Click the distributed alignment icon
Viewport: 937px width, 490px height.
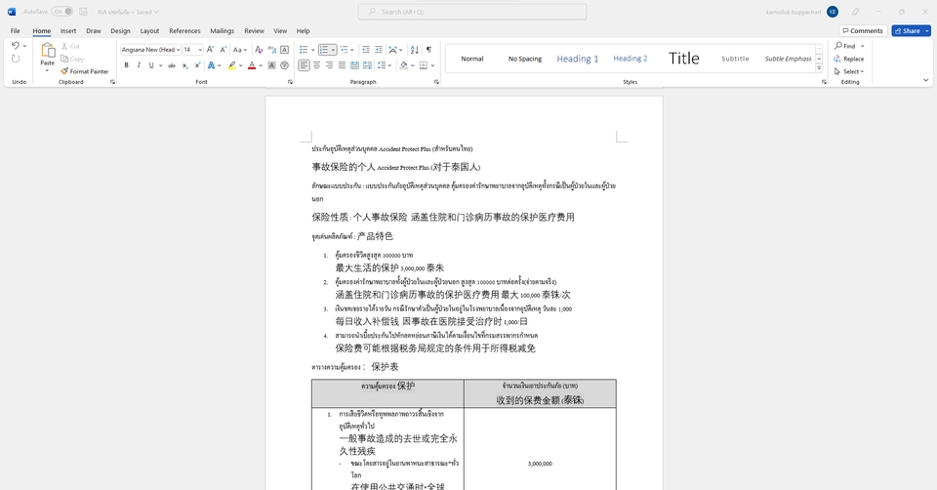pos(354,65)
